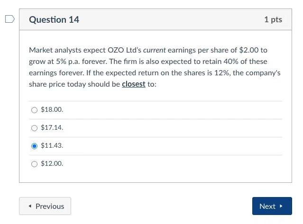Click "OZO Ltd's" in the question text

click(x=125, y=50)
